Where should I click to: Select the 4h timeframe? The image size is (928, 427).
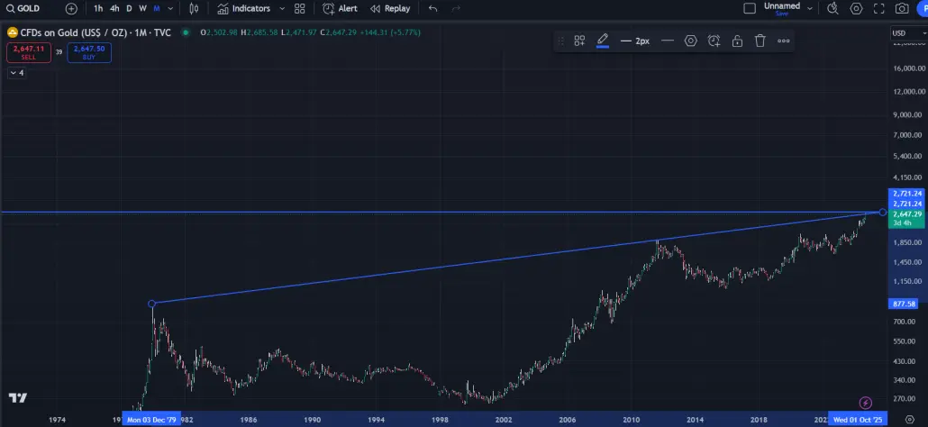[114, 8]
